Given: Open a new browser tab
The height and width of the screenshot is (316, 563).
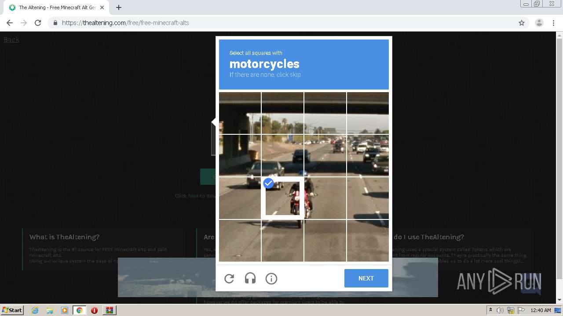Looking at the screenshot, I should point(119,7).
